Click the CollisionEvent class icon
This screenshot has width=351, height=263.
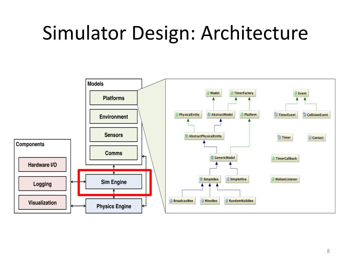(305, 115)
